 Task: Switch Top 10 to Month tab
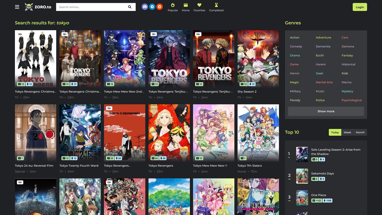click(x=360, y=133)
